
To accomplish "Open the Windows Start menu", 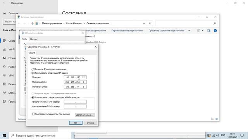I will click(x=4, y=136).
